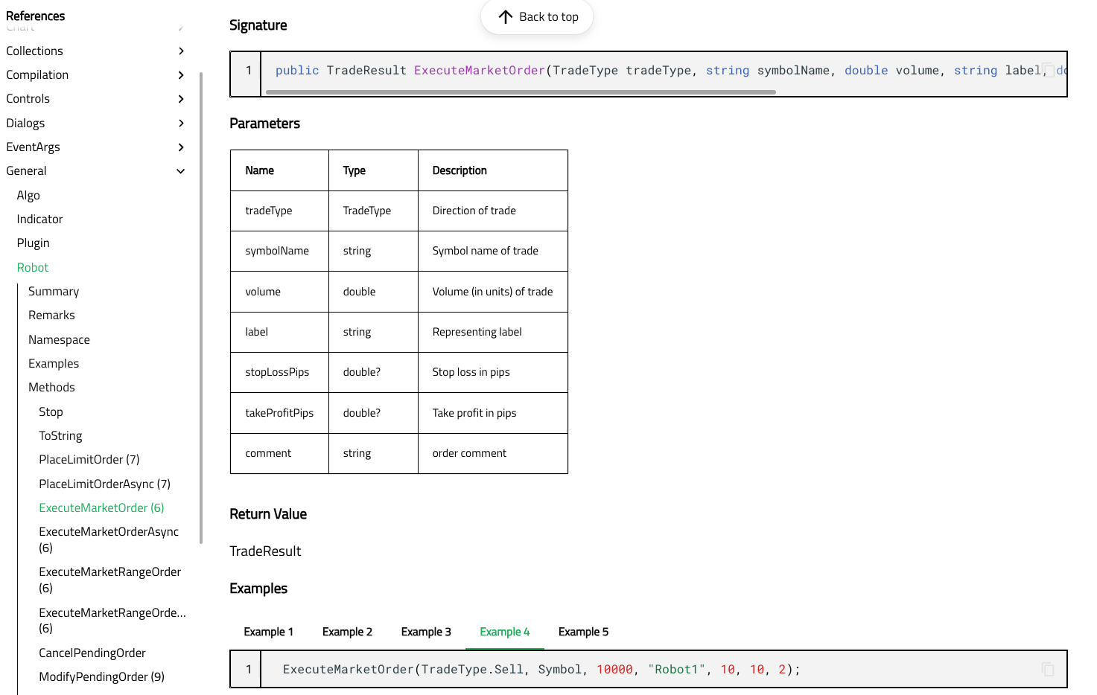Copy the signature code block
The height and width of the screenshot is (695, 1097).
click(1048, 70)
